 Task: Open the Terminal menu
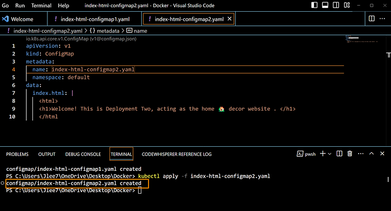(41, 6)
